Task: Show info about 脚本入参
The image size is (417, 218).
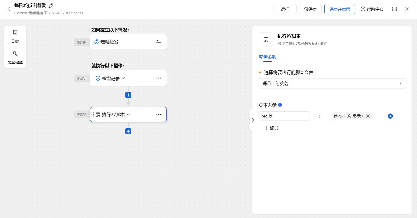Action: coord(280,105)
